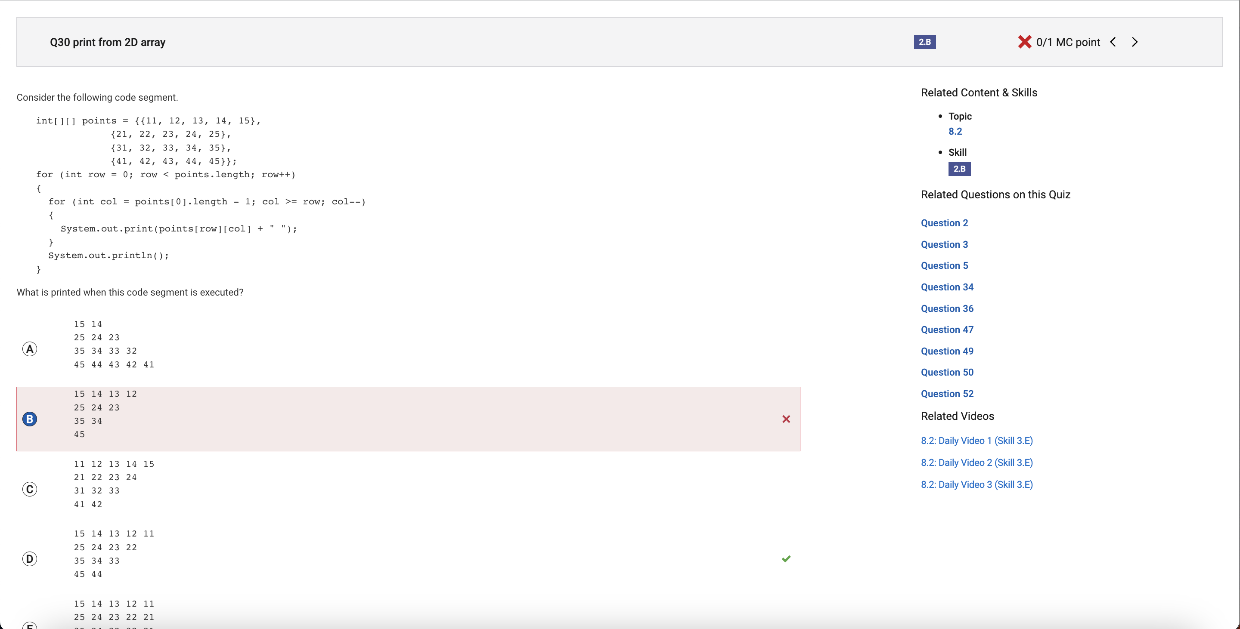
Task: Click the Q30 print from 2D array title
Action: coord(107,42)
